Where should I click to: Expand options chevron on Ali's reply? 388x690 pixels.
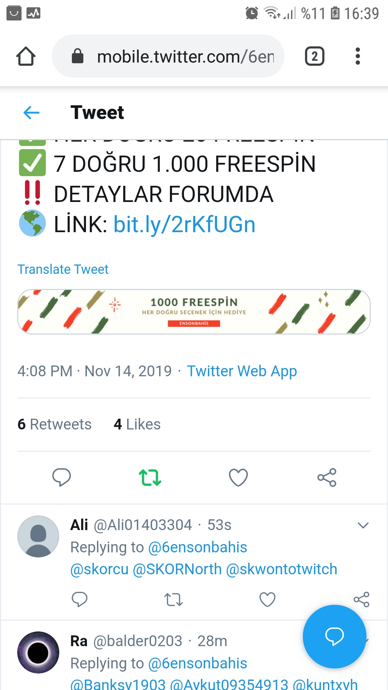363,525
